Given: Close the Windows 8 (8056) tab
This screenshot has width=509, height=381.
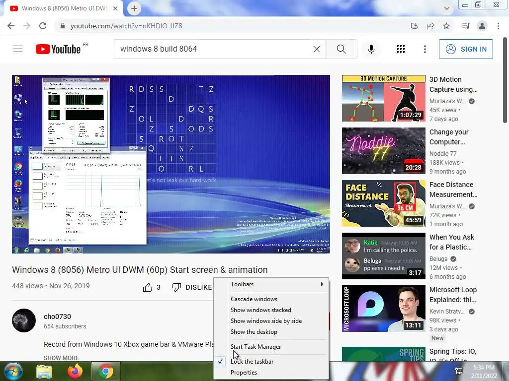Looking at the screenshot, I should pyautogui.click(x=115, y=8).
